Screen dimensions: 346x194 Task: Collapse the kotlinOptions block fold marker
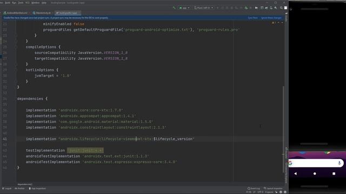[x=16, y=70]
